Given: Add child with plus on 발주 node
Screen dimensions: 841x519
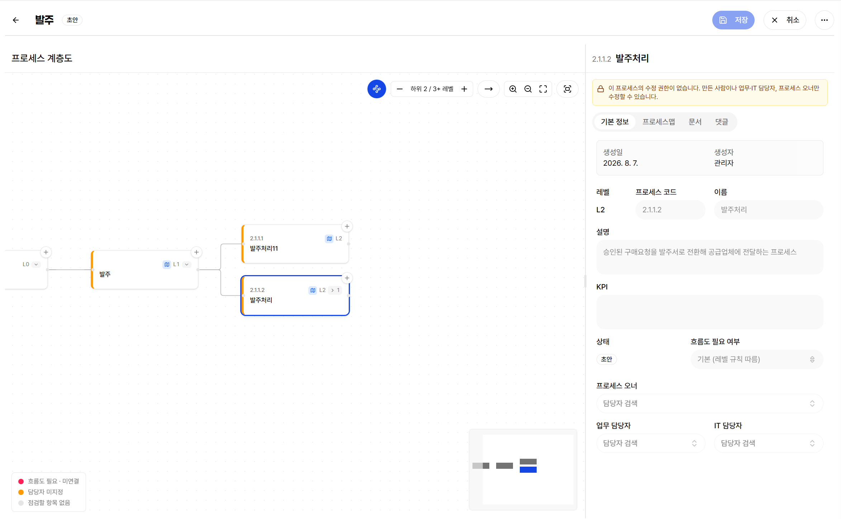Looking at the screenshot, I should tap(196, 252).
